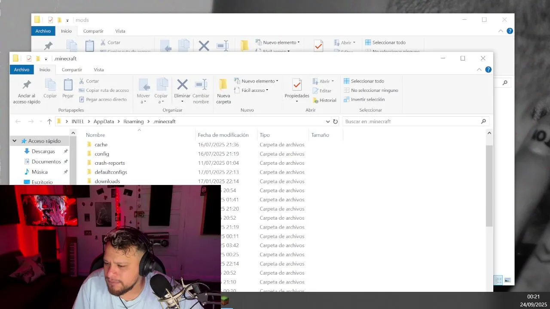Click Copiar ruta de acceso
Viewport: 550px width, 309px height.
[x=104, y=90]
